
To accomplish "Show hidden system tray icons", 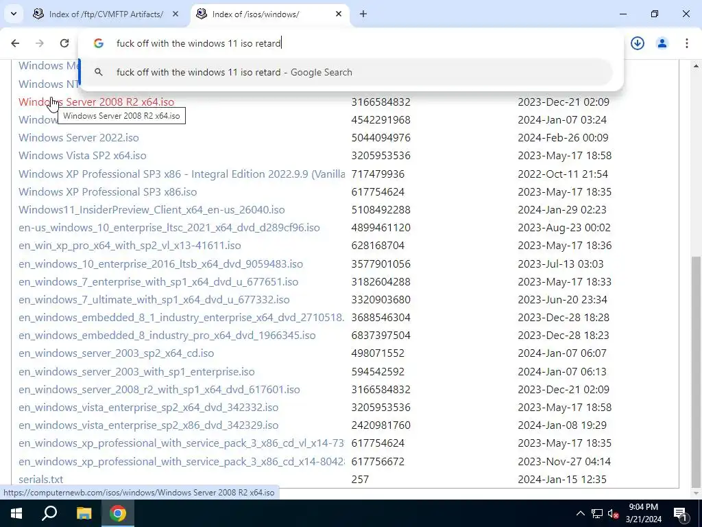I will (x=580, y=513).
